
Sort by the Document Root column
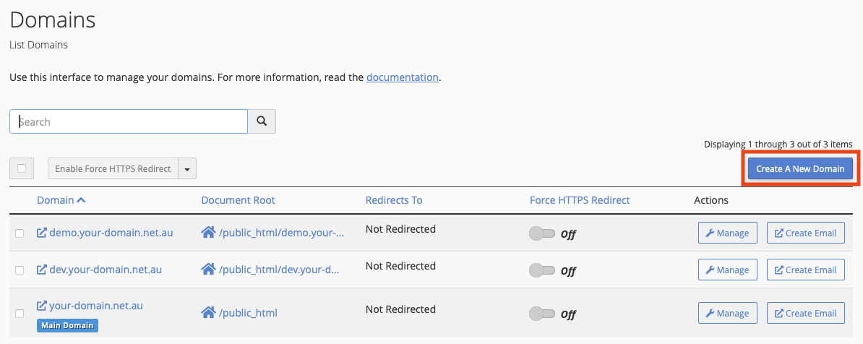[238, 200]
